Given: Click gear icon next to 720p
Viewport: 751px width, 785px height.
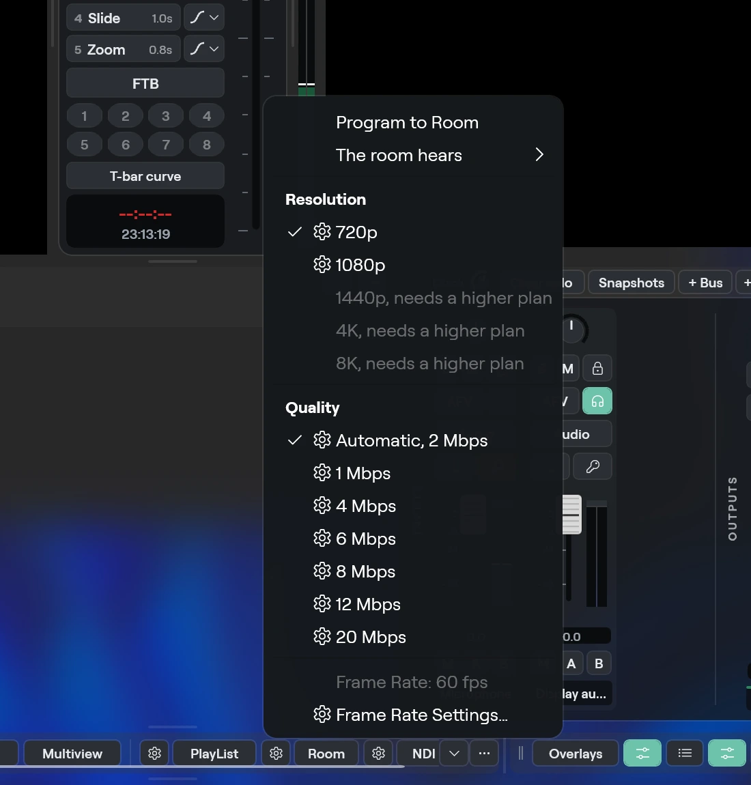Looking at the screenshot, I should (322, 231).
